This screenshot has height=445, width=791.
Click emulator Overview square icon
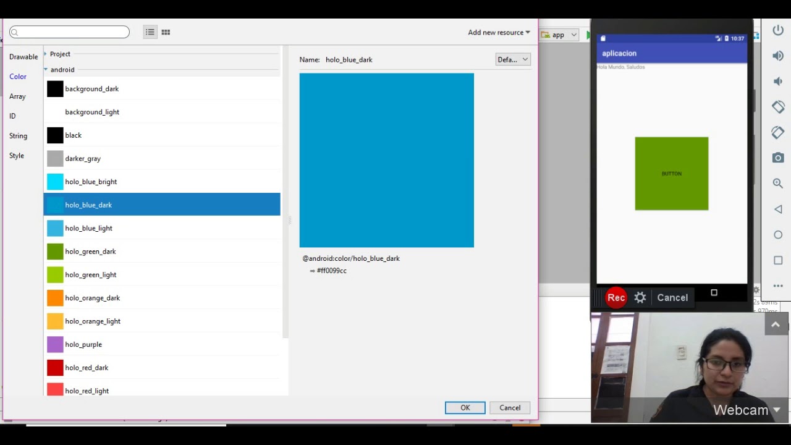coord(778,260)
